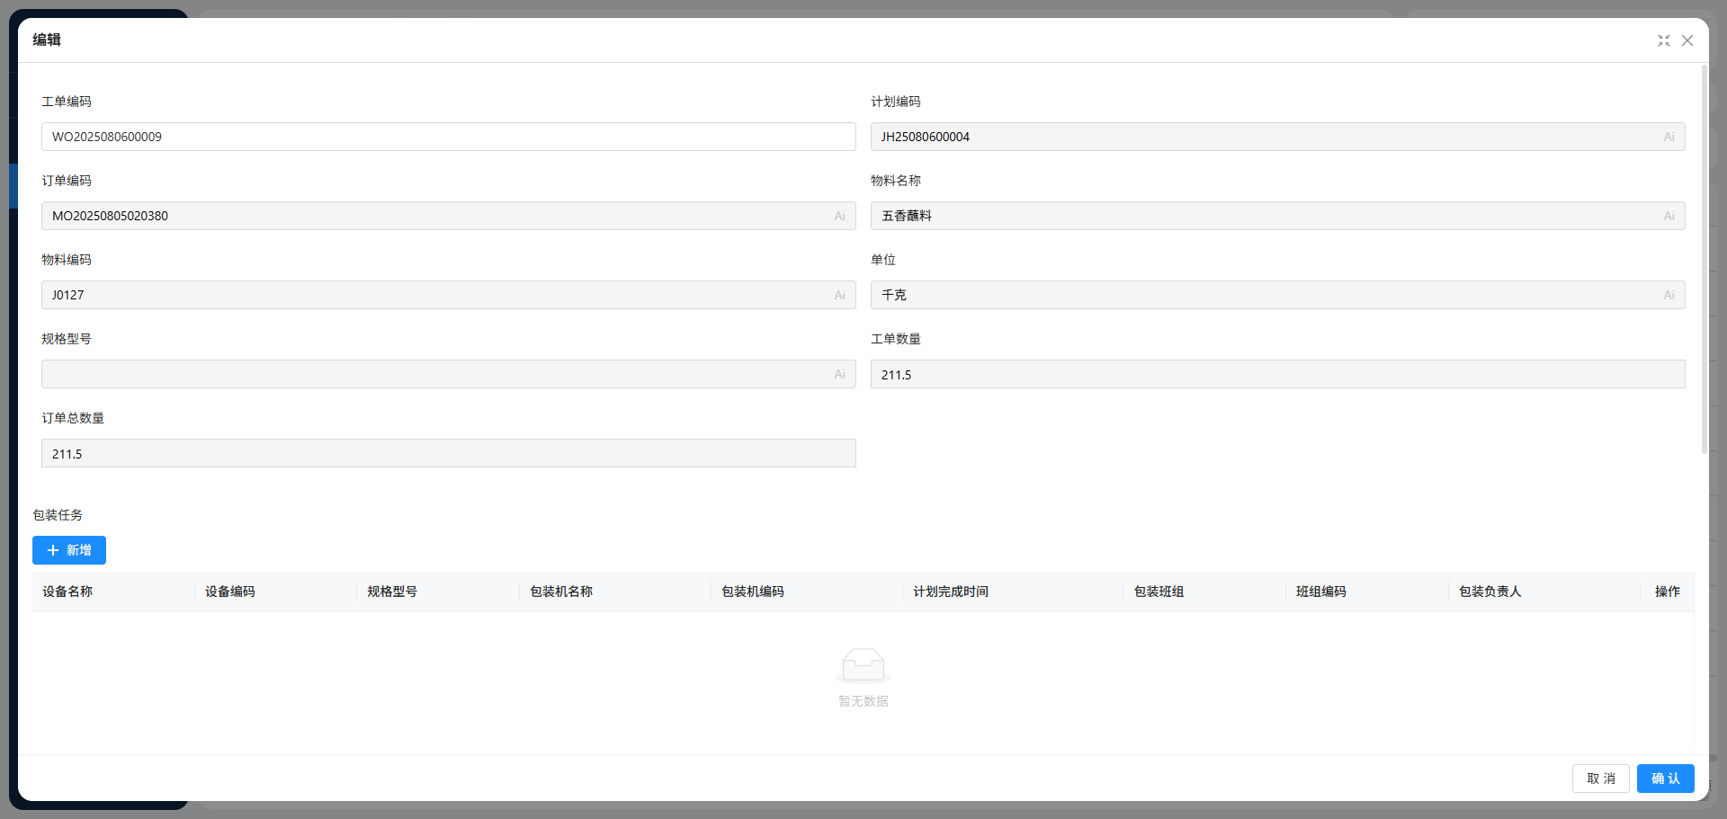Image resolution: width=1727 pixels, height=819 pixels.
Task: Click the 单位 field showing 千克
Action: pyautogui.click(x=1277, y=295)
